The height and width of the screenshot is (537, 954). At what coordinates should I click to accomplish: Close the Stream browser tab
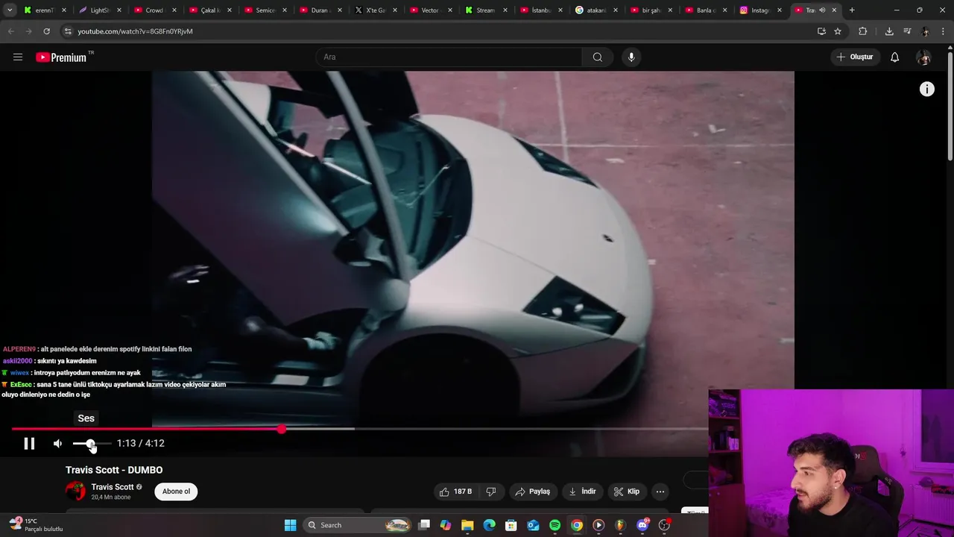[x=505, y=10]
